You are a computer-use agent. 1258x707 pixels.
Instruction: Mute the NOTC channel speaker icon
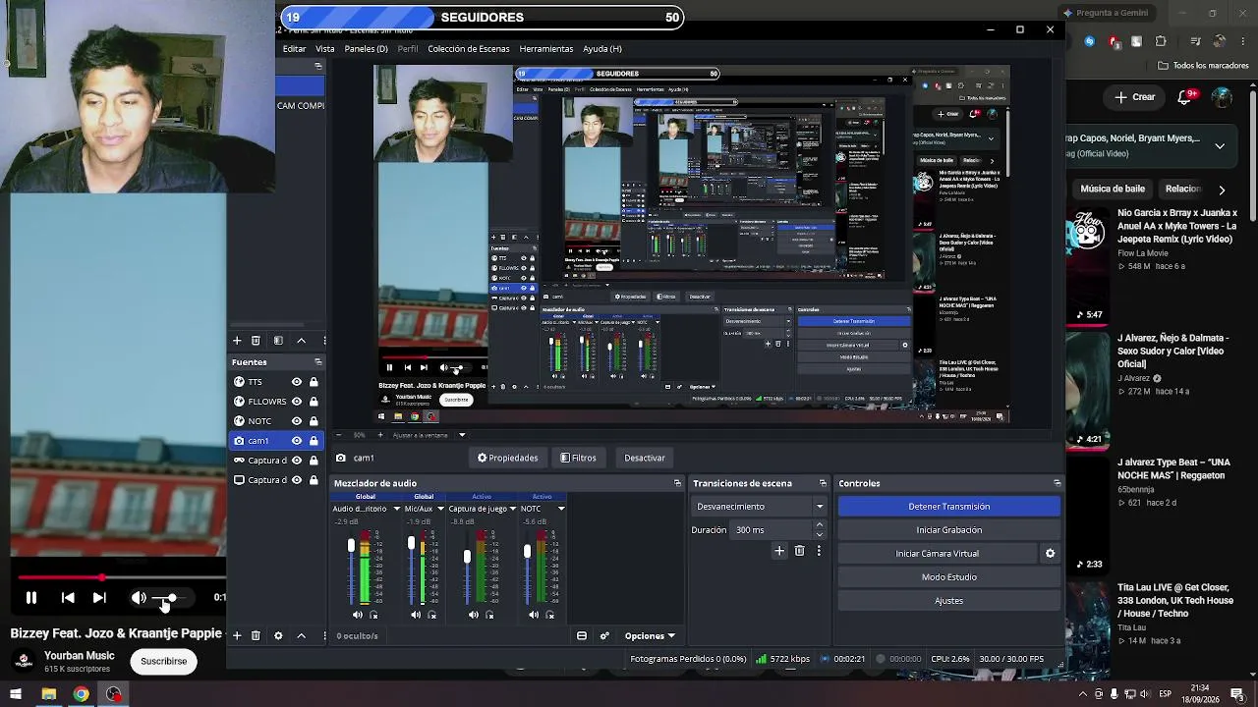(x=534, y=615)
